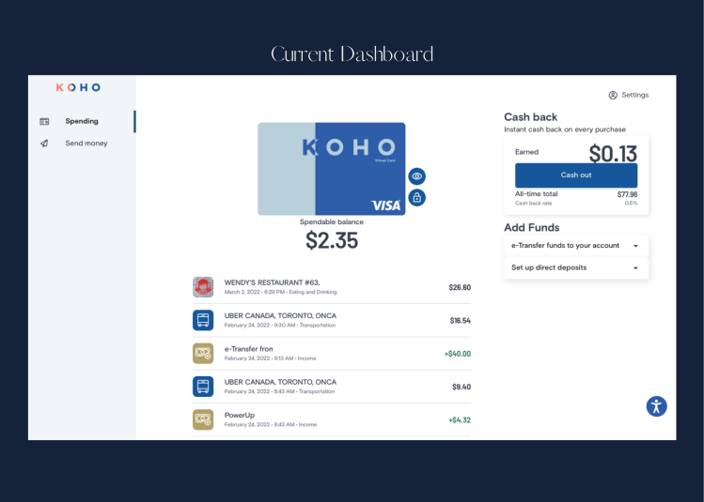
Task: Click the KOHO Visa virtual card image
Action: 331,169
